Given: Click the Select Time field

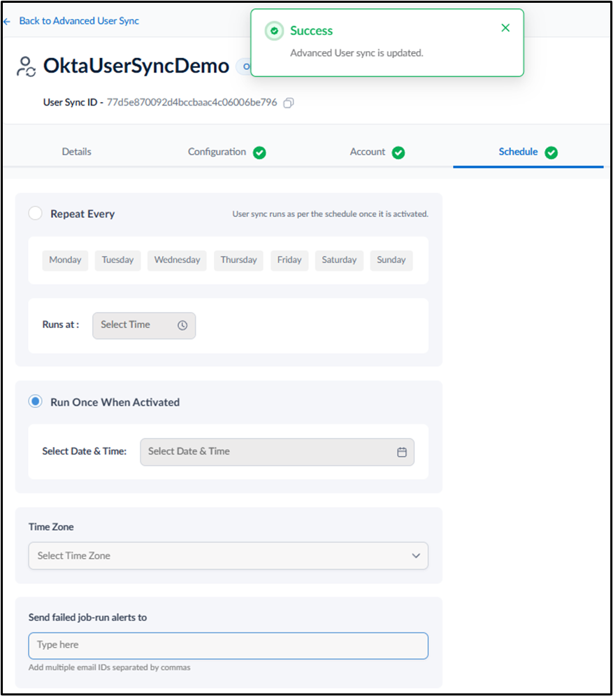Looking at the screenshot, I should tap(144, 325).
